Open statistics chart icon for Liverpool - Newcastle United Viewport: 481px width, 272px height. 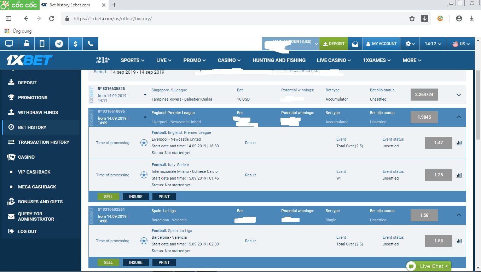[459, 143]
